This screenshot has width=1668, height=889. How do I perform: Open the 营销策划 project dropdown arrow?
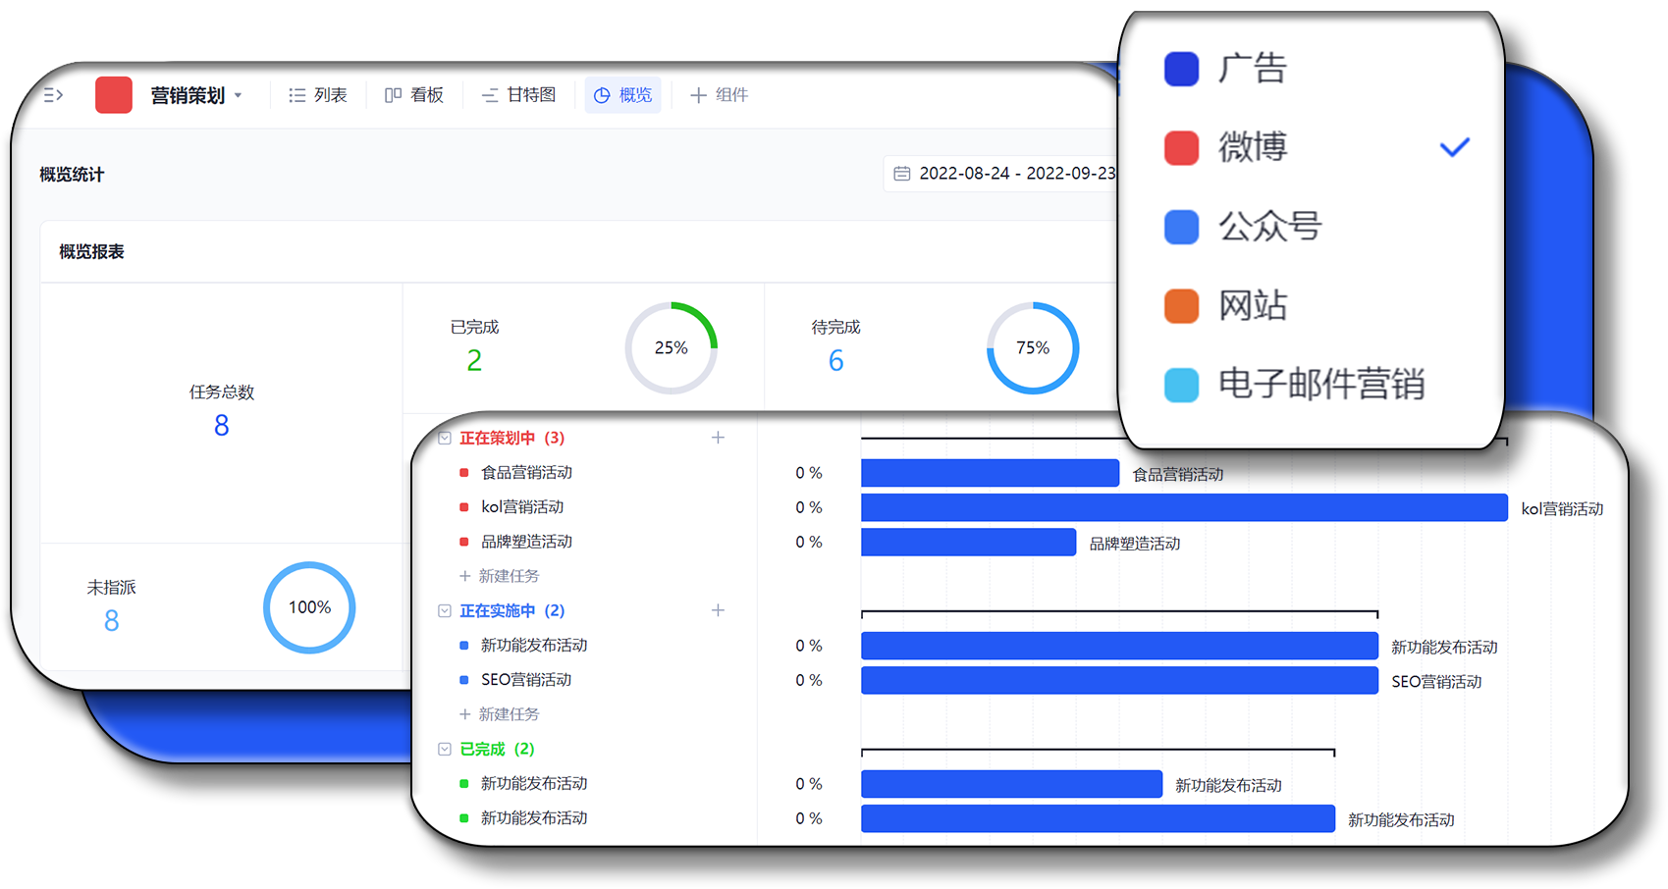(238, 96)
